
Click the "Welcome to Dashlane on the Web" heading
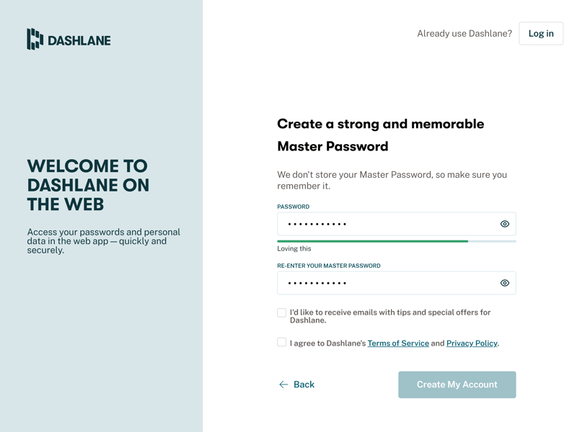[x=88, y=185]
